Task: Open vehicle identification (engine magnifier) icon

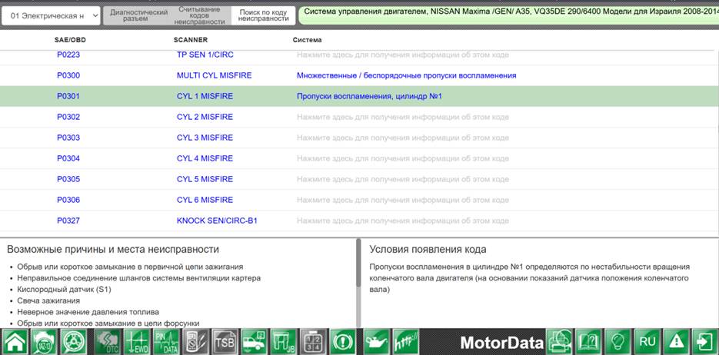Action: 44,342
